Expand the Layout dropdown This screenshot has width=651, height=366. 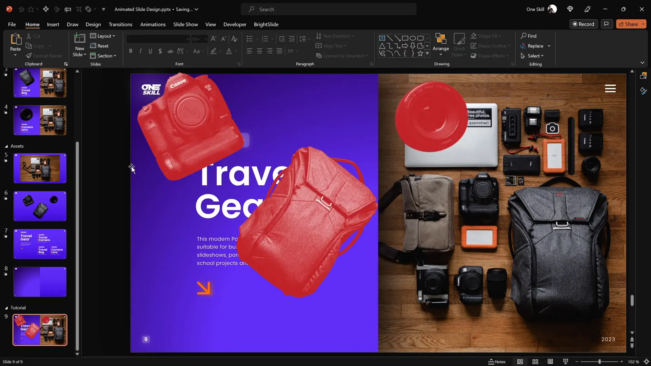(x=103, y=36)
